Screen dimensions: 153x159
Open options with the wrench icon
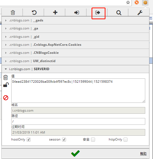[x=140, y=13]
